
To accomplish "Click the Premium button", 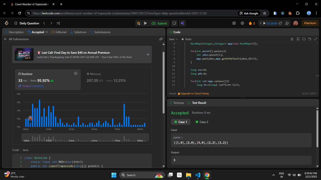I will 310,23.
